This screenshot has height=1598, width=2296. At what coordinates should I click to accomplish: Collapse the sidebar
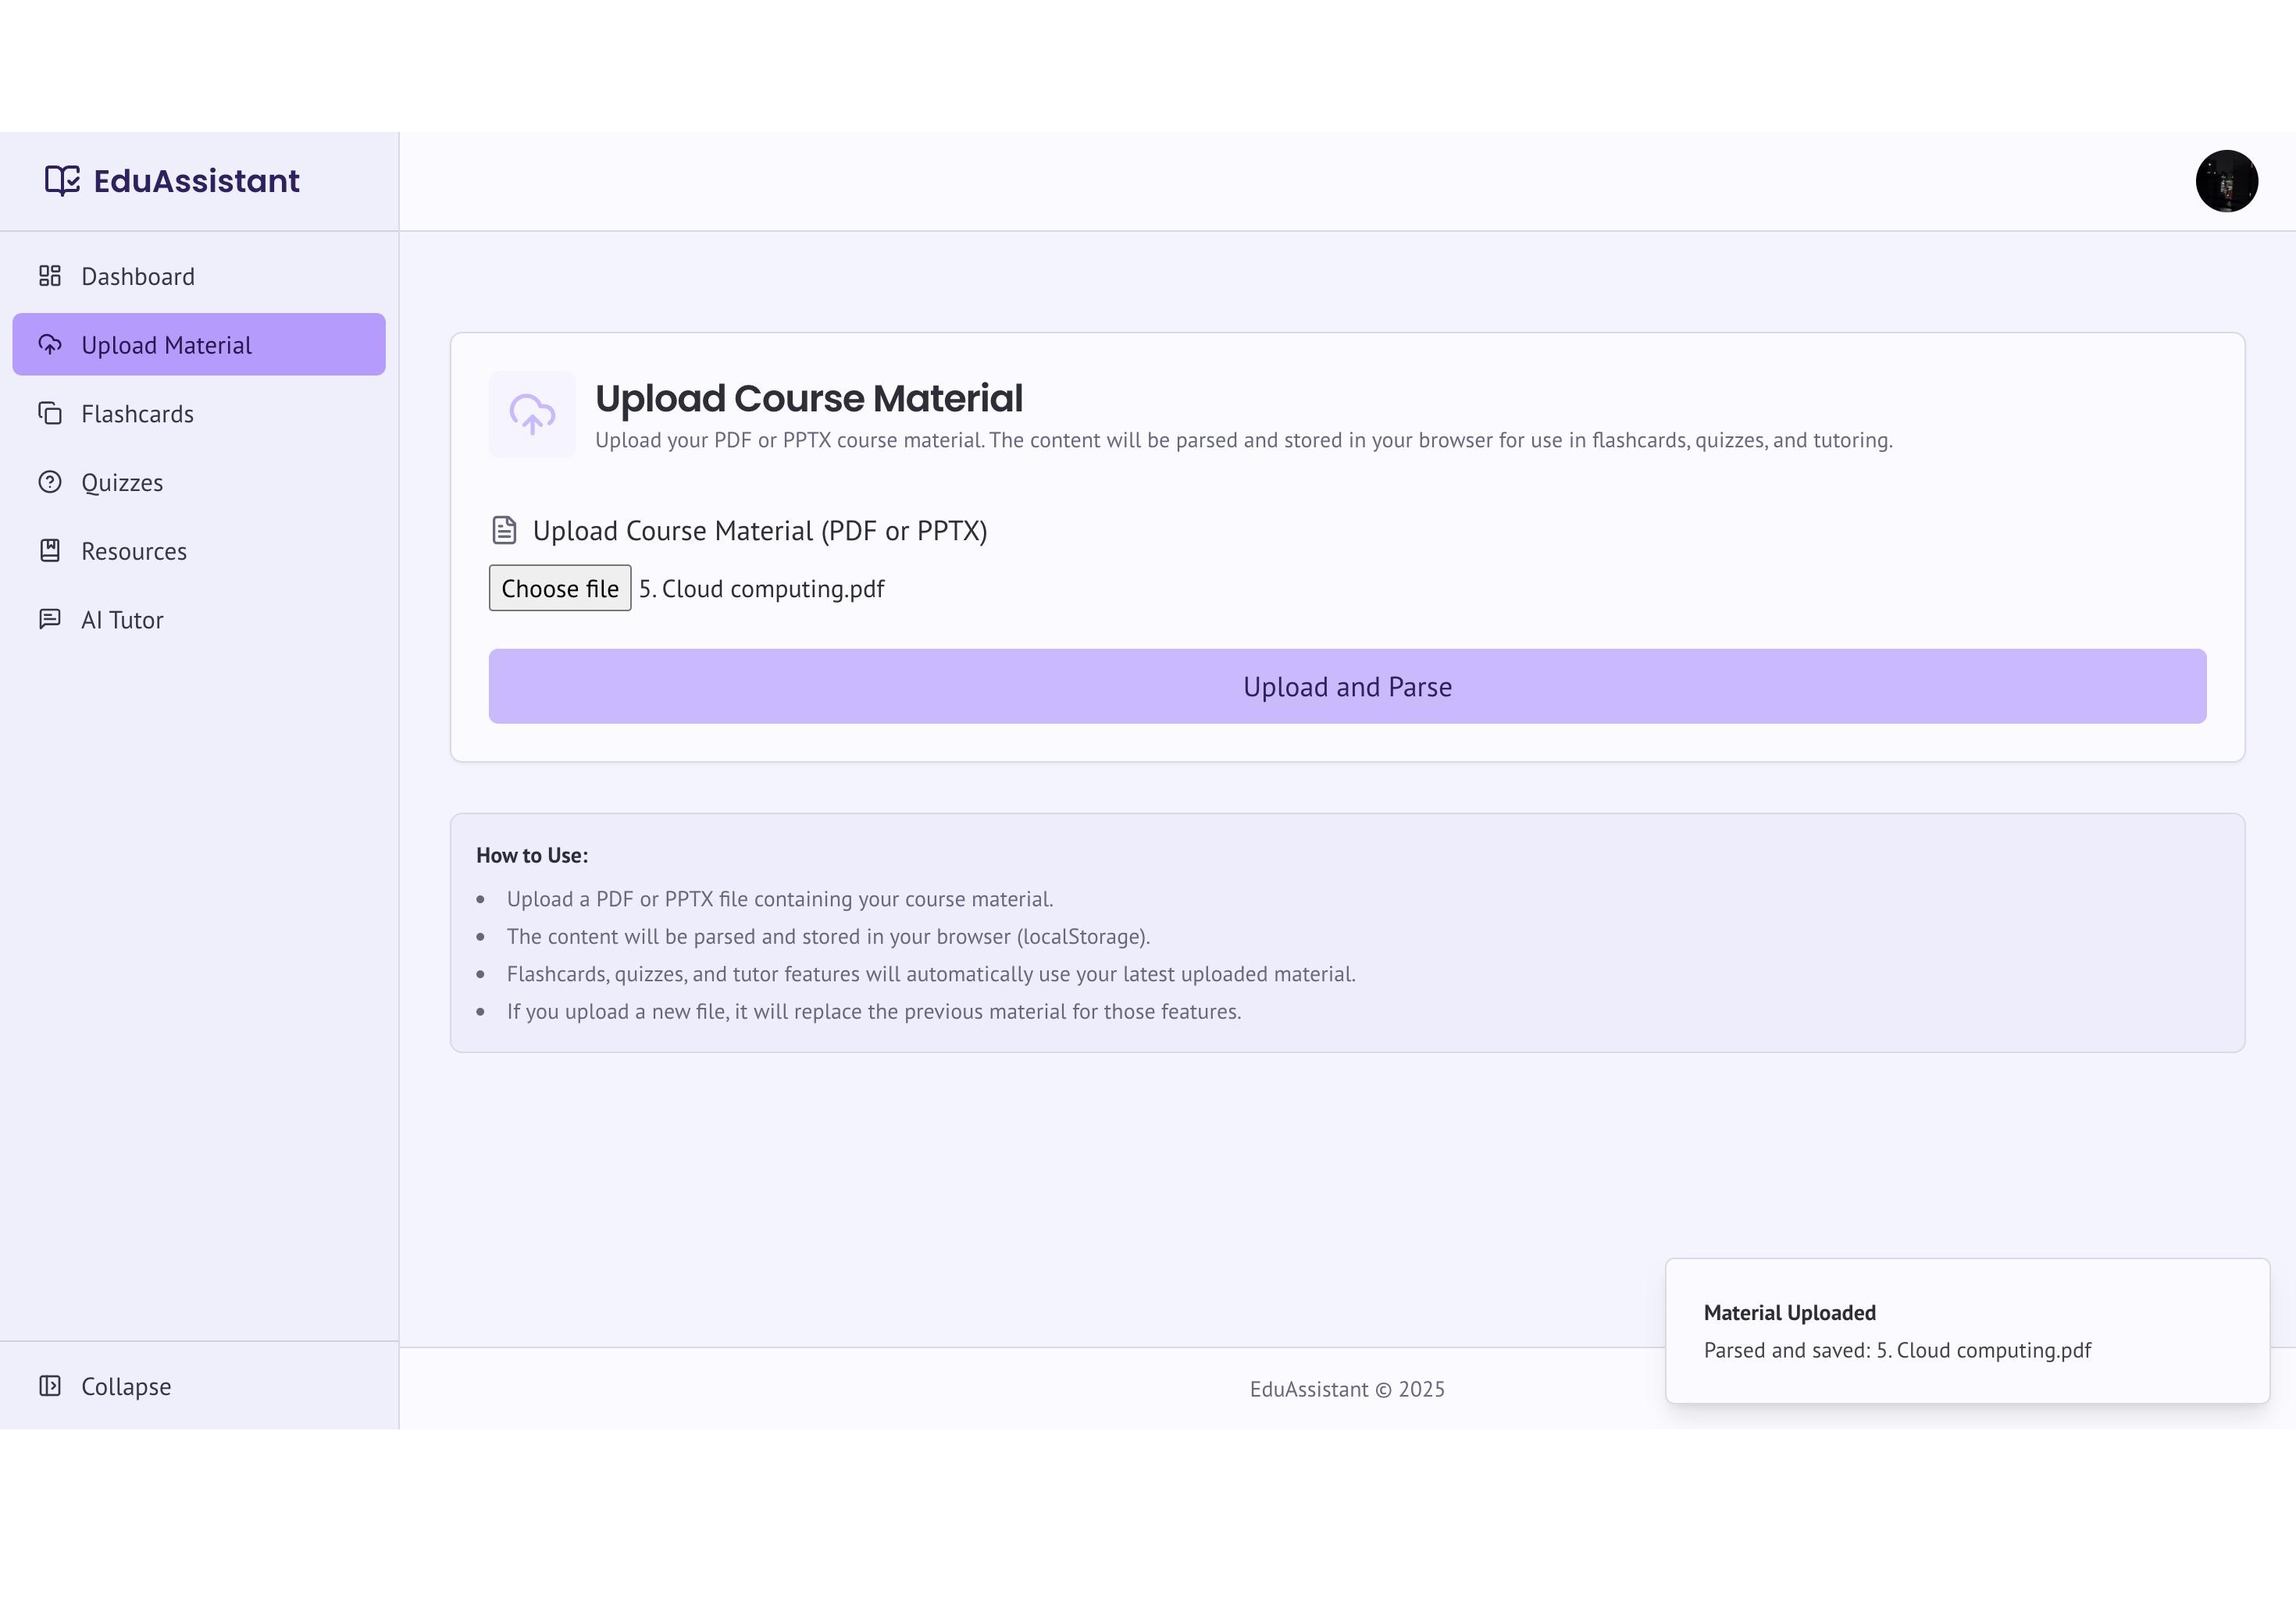[126, 1387]
